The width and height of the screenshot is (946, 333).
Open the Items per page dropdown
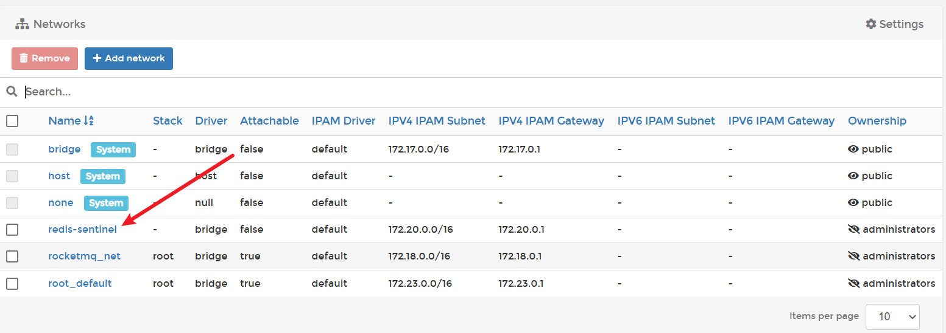click(x=892, y=317)
